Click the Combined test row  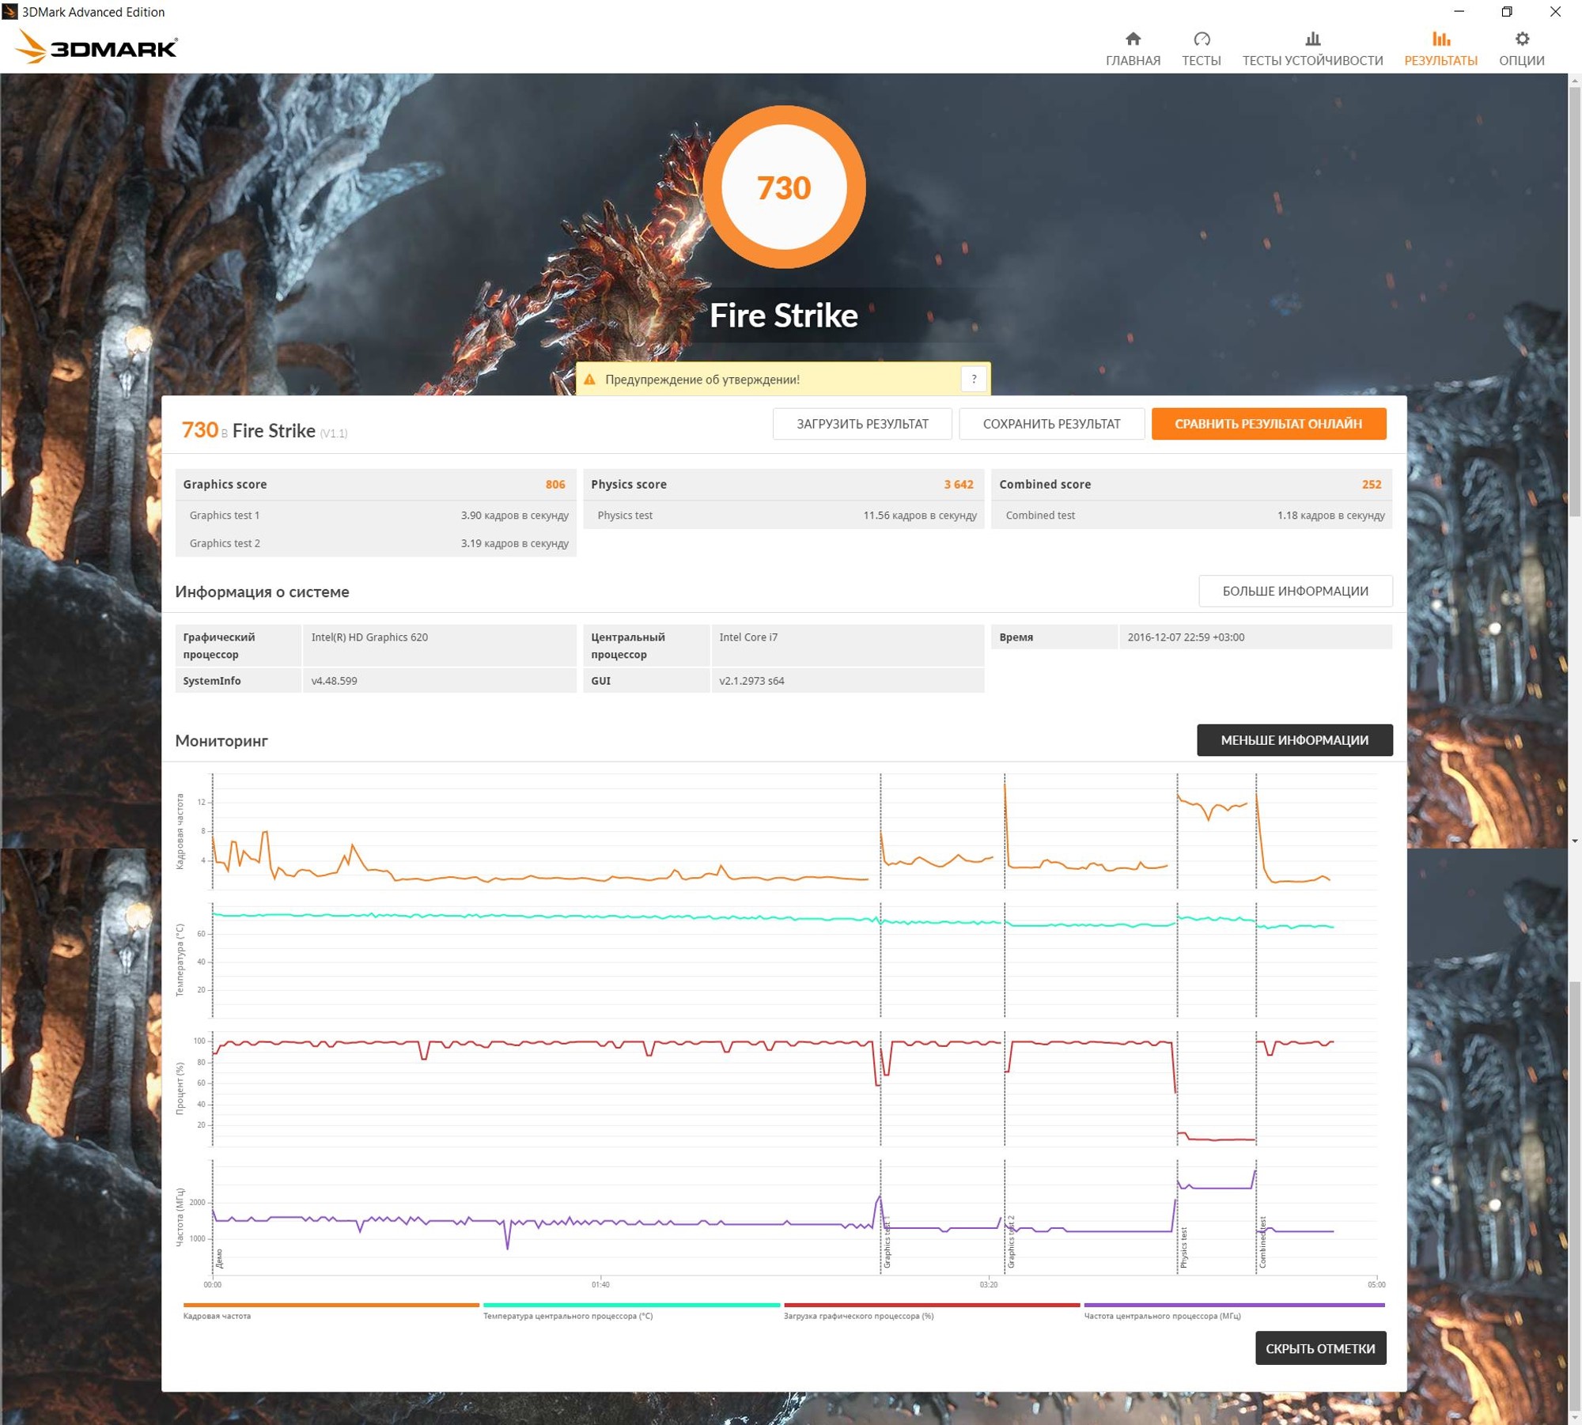pyautogui.click(x=1191, y=515)
